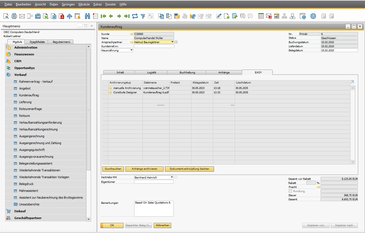The image size is (365, 233).
Task: Send document via E-Mail icon
Action: (x=22, y=16)
